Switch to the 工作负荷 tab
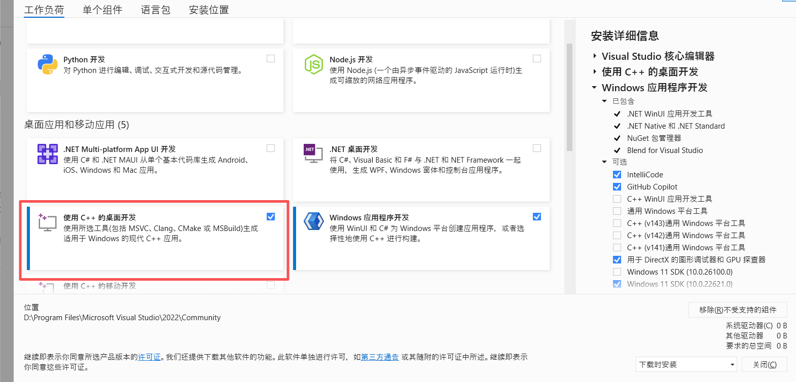The image size is (796, 382). click(44, 10)
